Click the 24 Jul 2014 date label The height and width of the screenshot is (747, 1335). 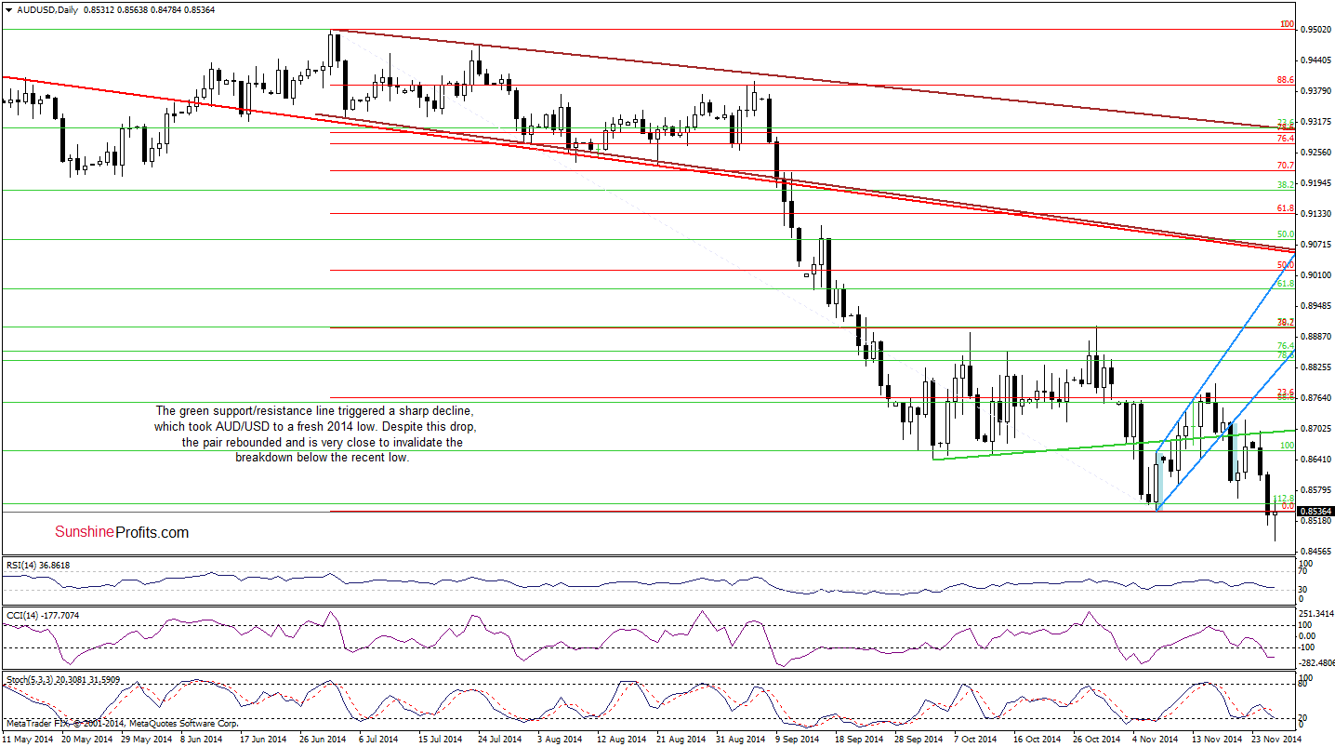(x=499, y=739)
